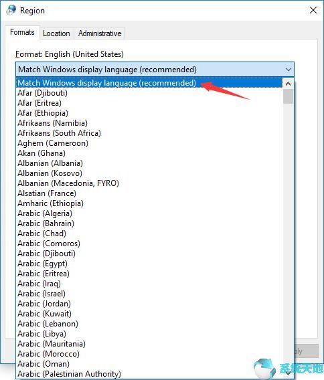Select Arabic (Morocco) format
324x380 pixels.
click(149, 354)
